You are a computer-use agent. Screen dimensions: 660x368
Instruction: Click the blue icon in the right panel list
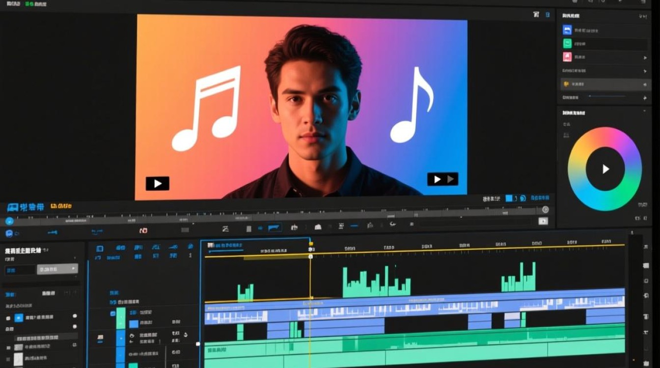pos(567,29)
